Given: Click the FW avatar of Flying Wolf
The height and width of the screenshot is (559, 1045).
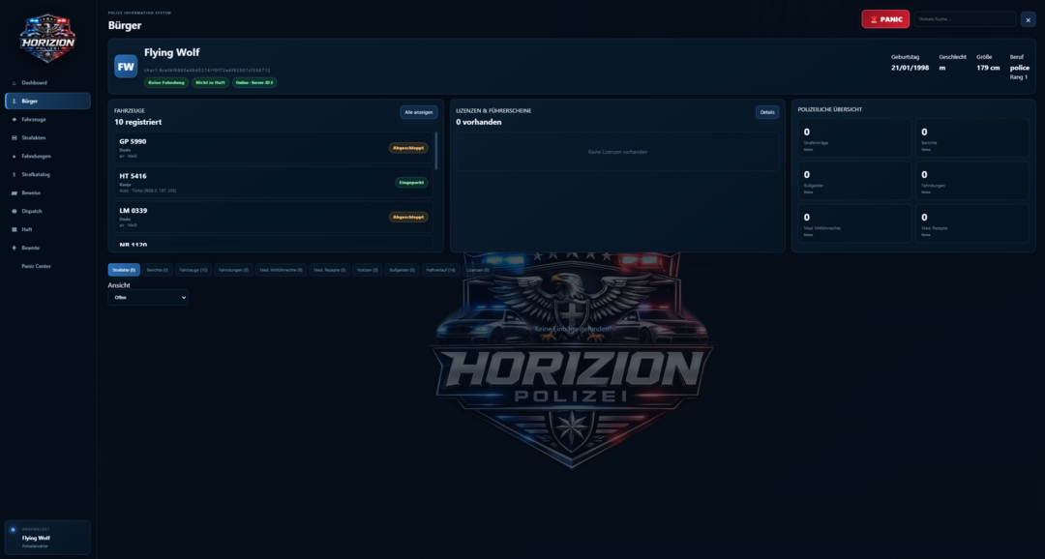Looking at the screenshot, I should (x=126, y=67).
